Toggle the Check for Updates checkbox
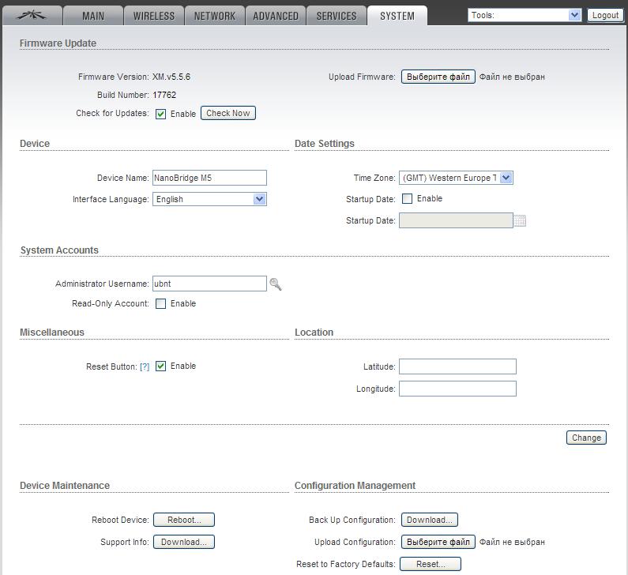 click(x=161, y=114)
